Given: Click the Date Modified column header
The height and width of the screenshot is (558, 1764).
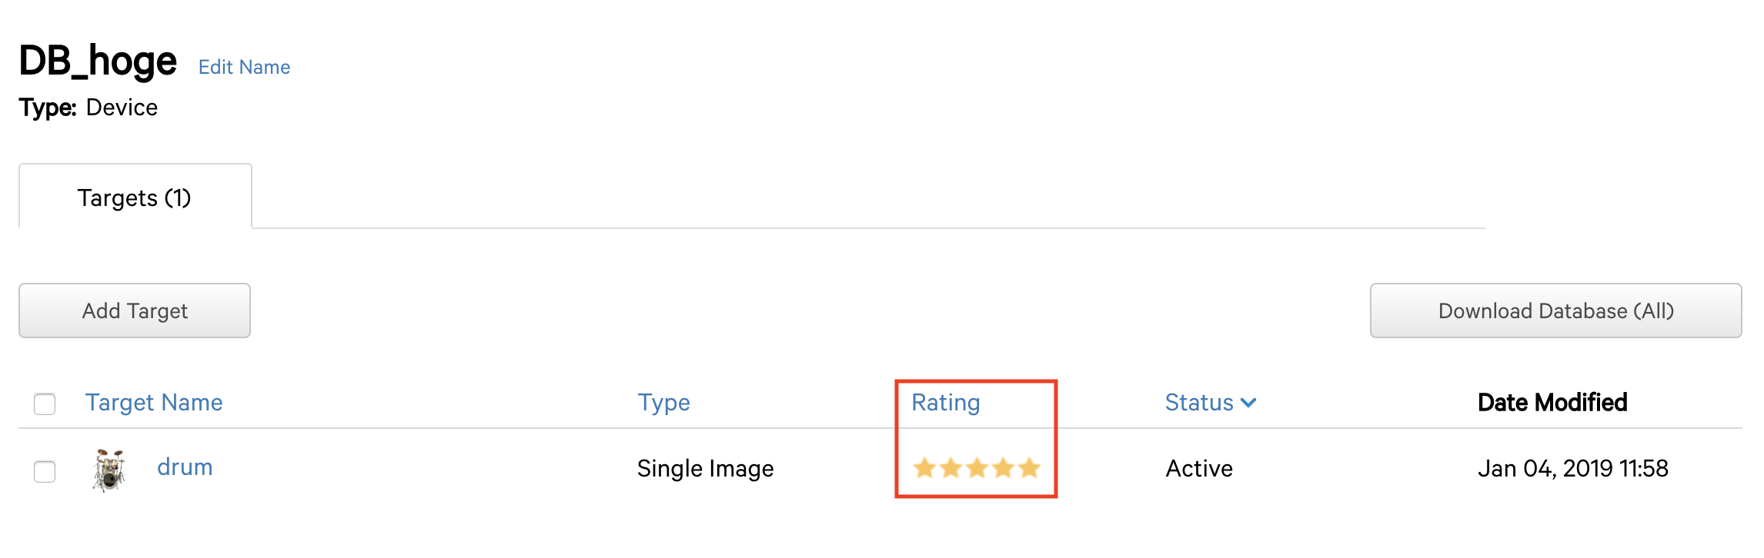Looking at the screenshot, I should tap(1552, 403).
